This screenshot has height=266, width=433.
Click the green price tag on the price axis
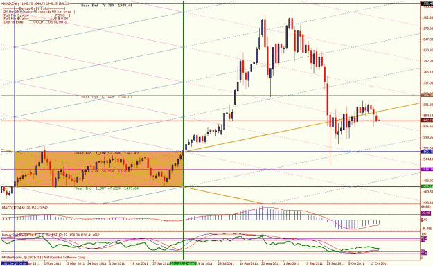click(427, 186)
